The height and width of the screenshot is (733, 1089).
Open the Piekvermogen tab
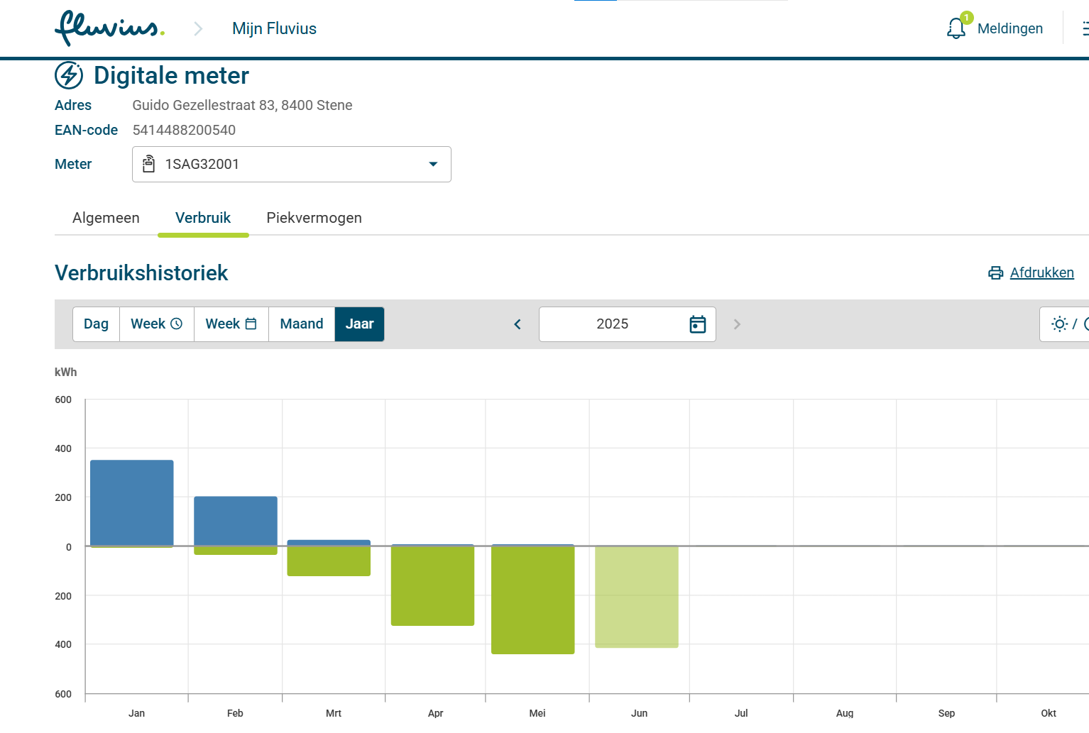314,218
